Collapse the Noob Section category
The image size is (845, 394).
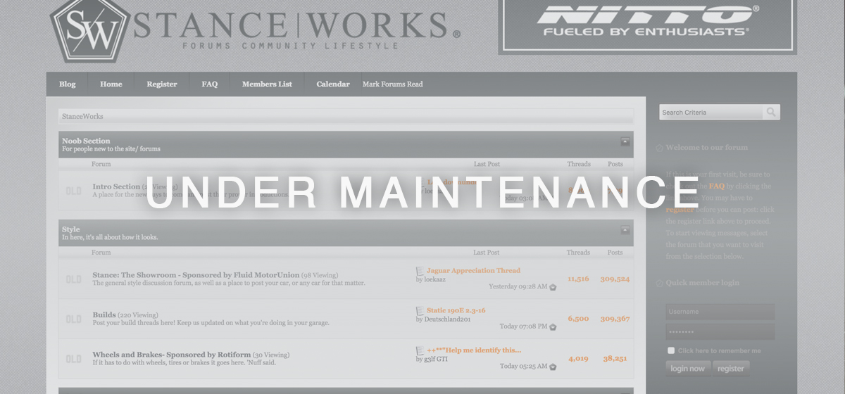pos(625,141)
